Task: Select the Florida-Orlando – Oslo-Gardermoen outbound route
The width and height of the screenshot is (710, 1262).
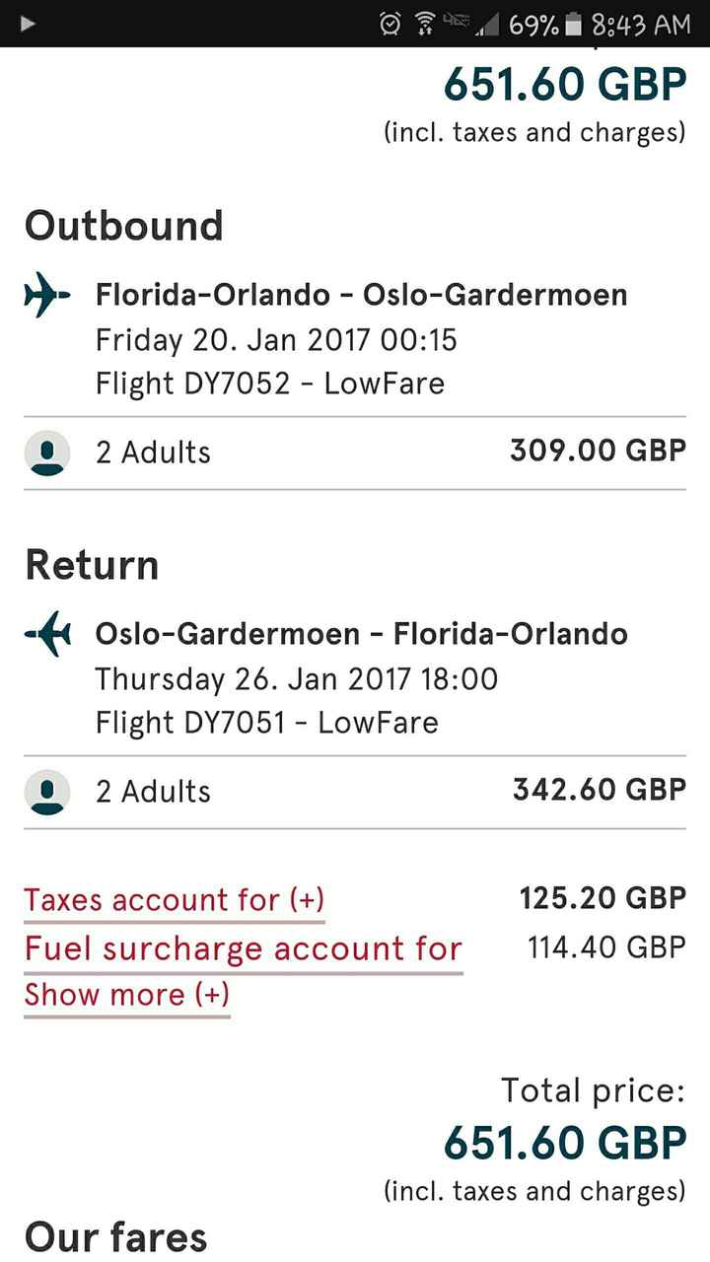Action: click(x=361, y=295)
